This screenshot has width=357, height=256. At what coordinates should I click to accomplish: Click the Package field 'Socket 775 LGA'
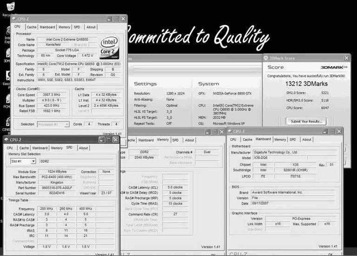coord(67,50)
